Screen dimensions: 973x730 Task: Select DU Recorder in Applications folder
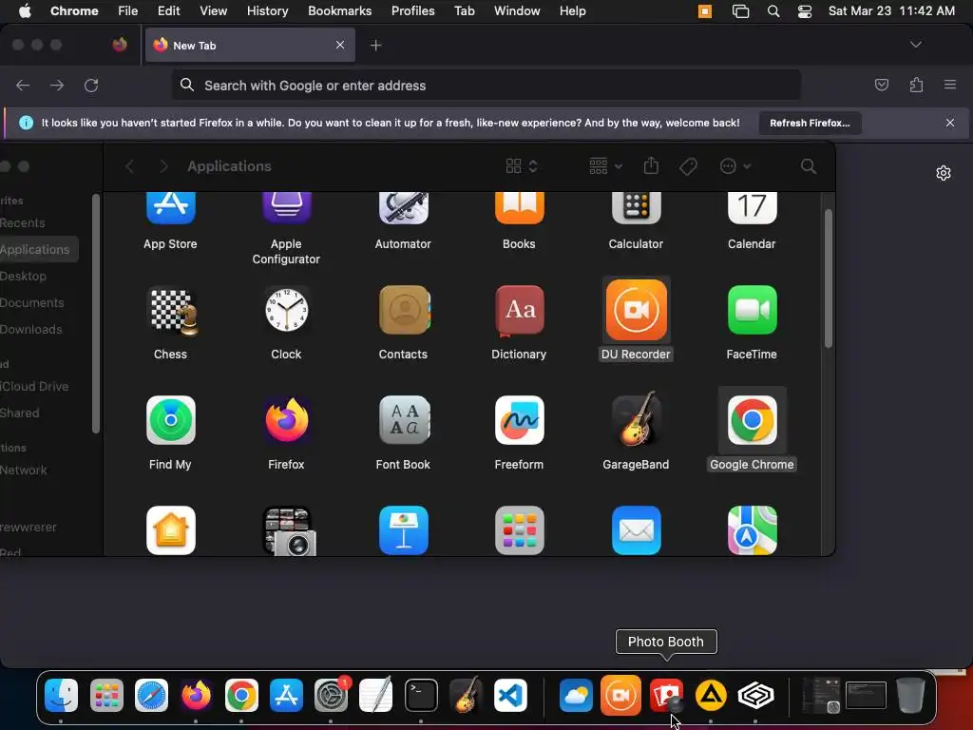point(636,310)
